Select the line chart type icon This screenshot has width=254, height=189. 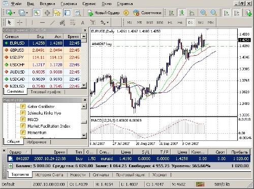point(192,13)
